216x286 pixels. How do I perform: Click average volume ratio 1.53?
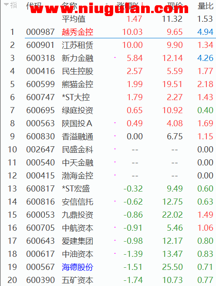(205, 19)
